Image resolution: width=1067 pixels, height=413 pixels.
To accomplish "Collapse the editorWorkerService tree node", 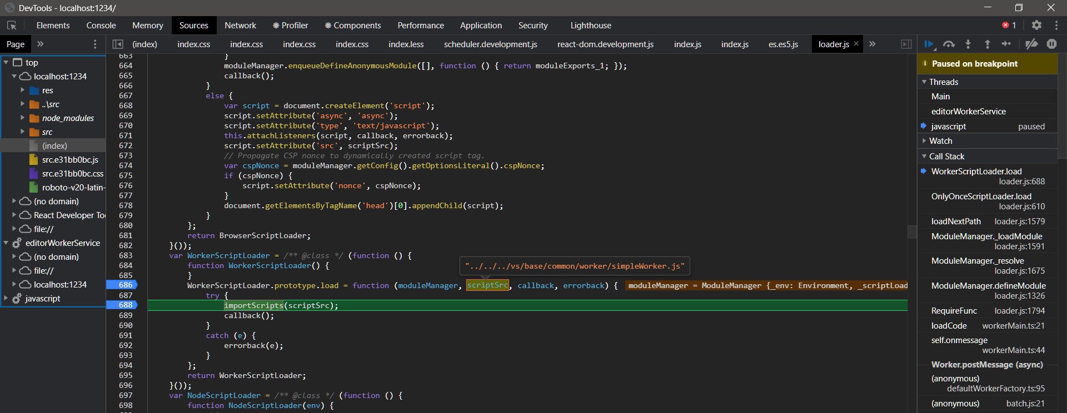I will pyautogui.click(x=6, y=243).
